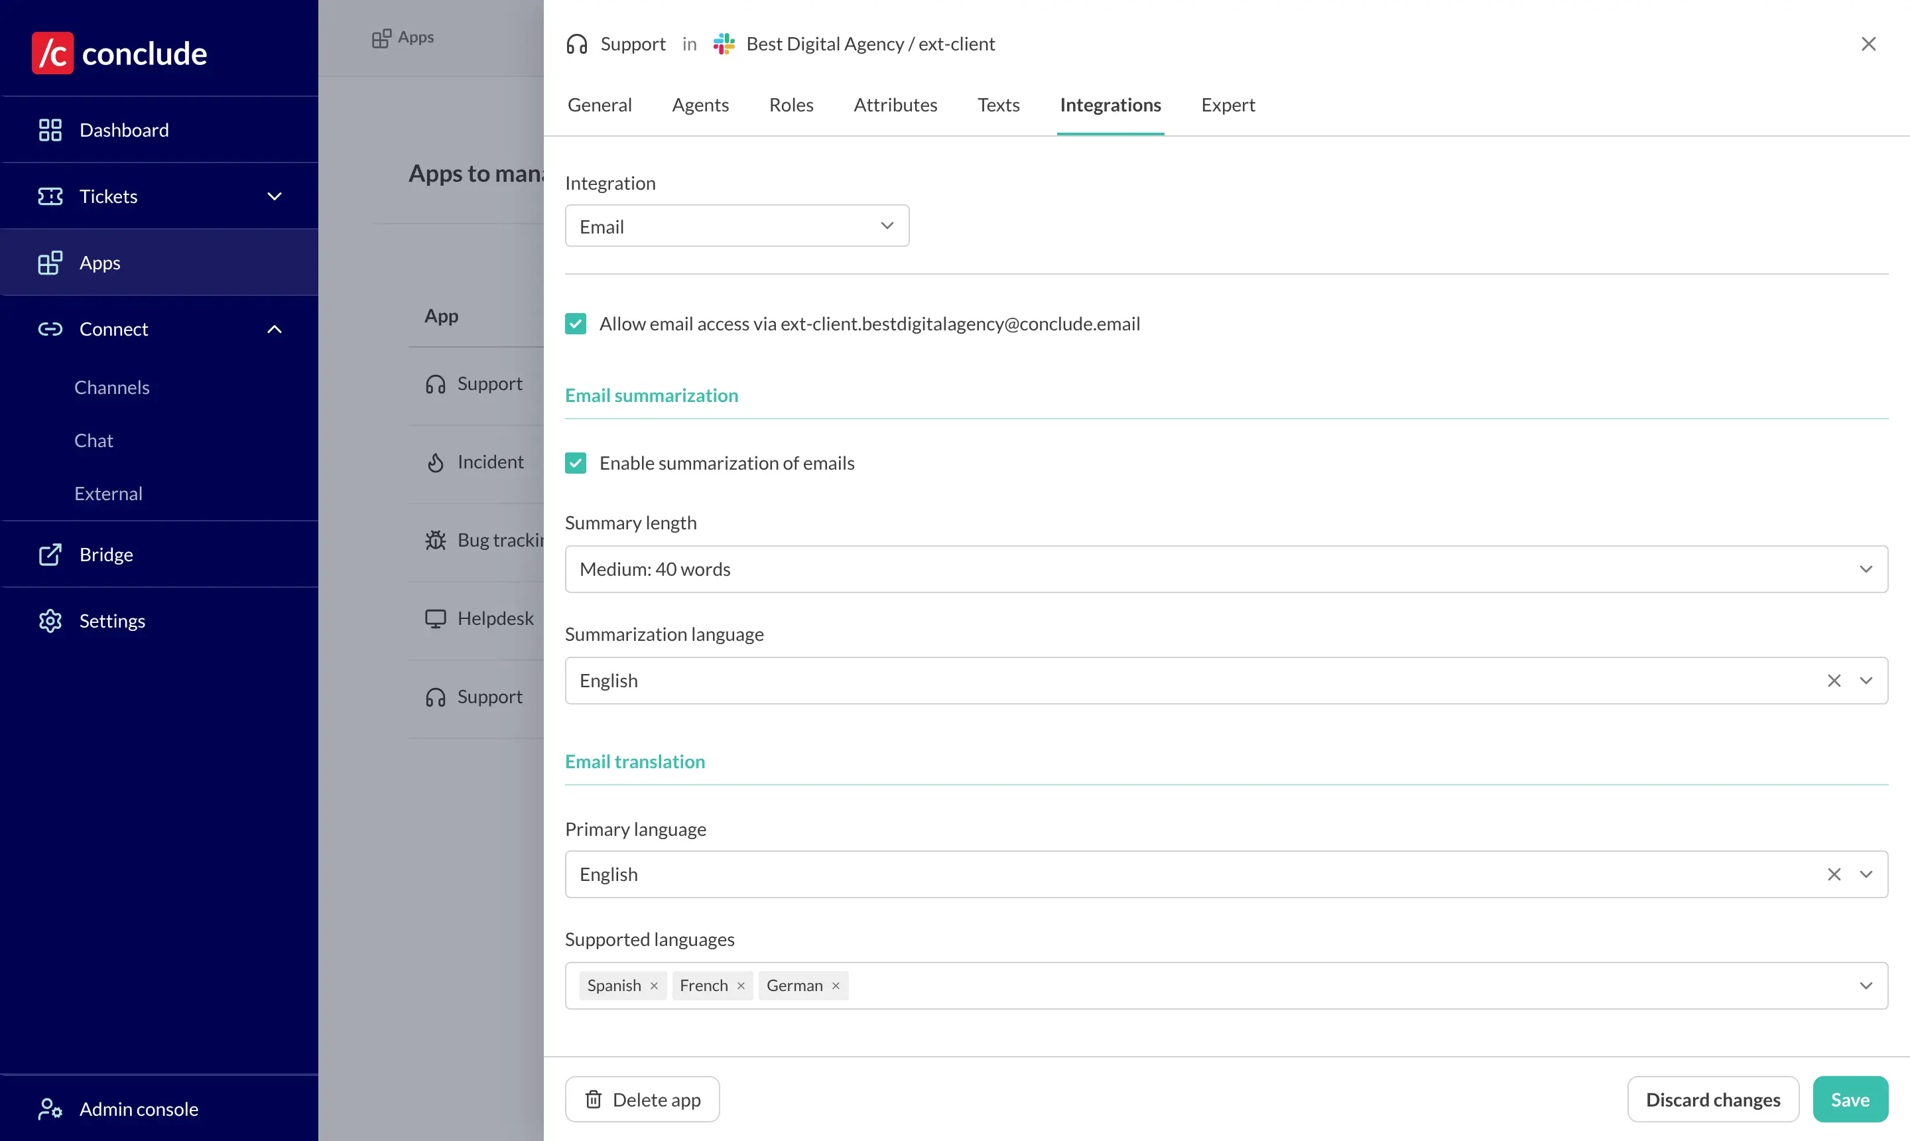The image size is (1910, 1141).
Task: Remove the French language tag
Action: 741,986
